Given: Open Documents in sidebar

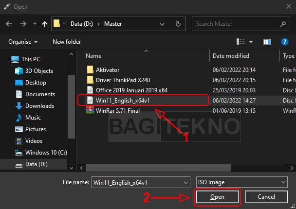Looking at the screenshot, I should [35, 94].
